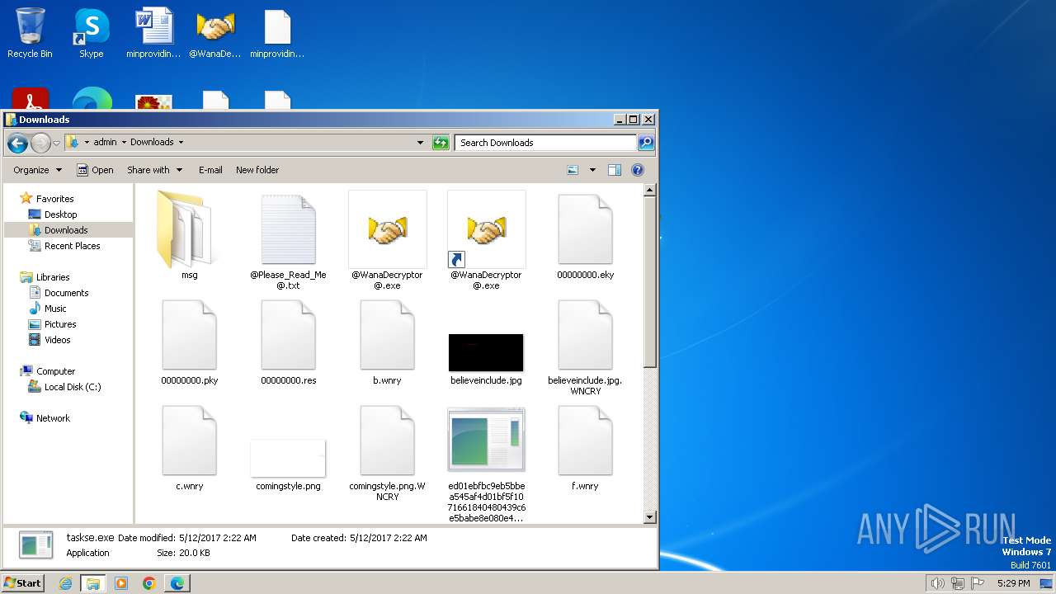Image resolution: width=1056 pixels, height=594 pixels.
Task: Select the comingstyle.png.WNCRY file icon
Action: (387, 441)
